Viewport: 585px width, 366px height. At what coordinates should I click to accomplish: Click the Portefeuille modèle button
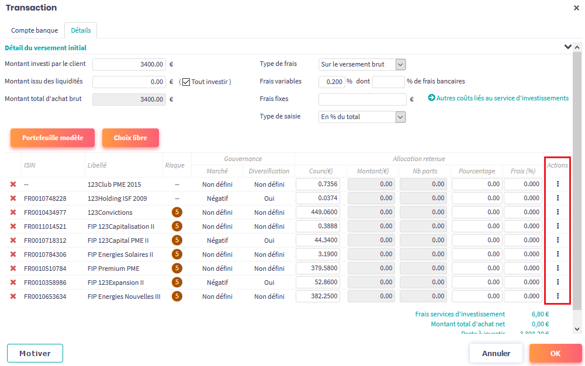[x=52, y=138]
